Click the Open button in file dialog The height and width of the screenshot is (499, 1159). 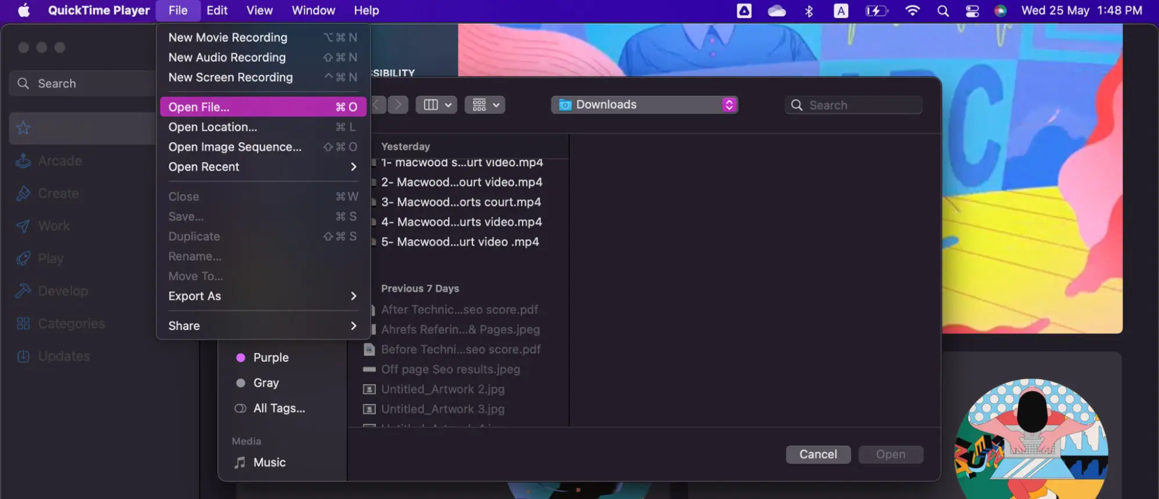click(891, 454)
